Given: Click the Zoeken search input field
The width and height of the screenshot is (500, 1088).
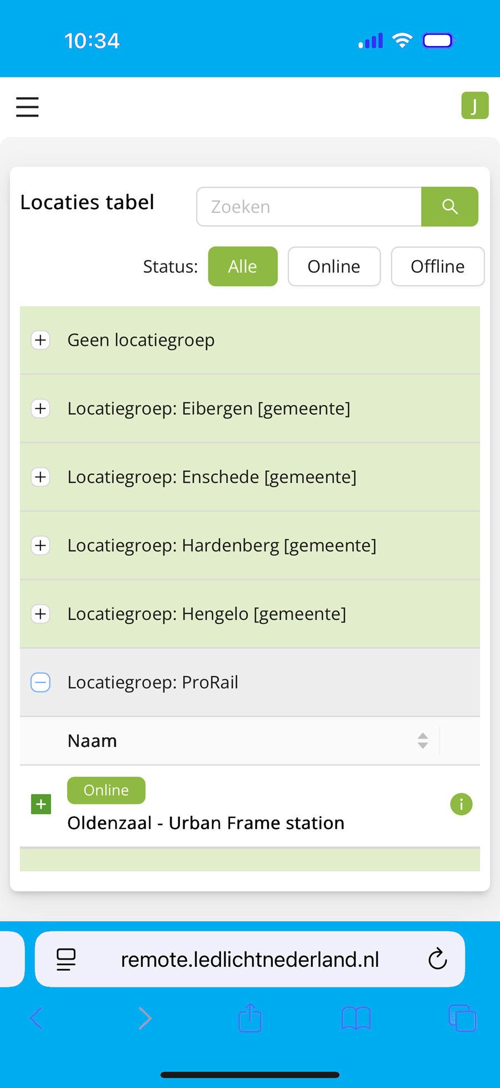Looking at the screenshot, I should pos(309,206).
